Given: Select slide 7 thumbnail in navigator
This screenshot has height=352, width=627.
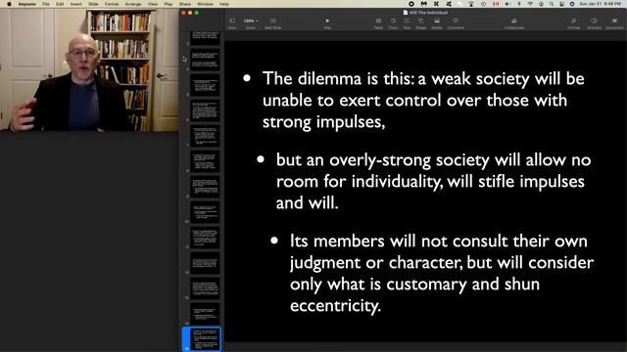Looking at the screenshot, I should click(x=205, y=136).
